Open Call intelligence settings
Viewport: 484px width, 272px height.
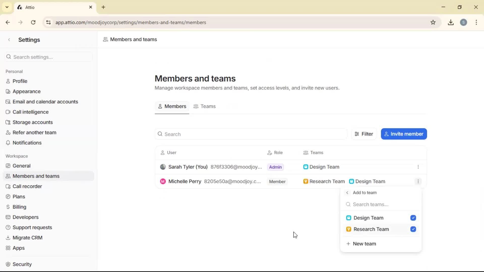(31, 112)
